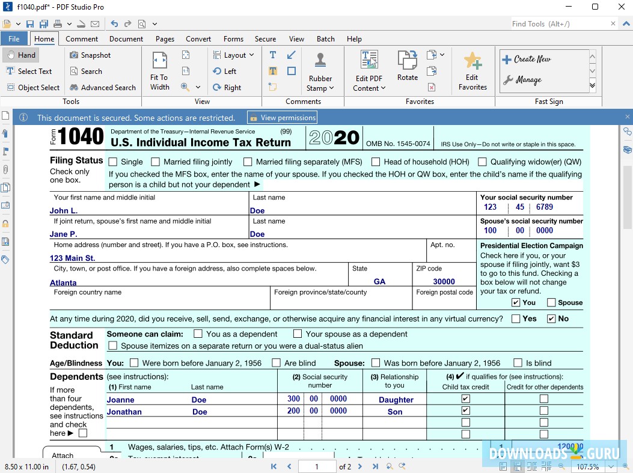Click the Save As icon in quick toolbar

click(44, 24)
